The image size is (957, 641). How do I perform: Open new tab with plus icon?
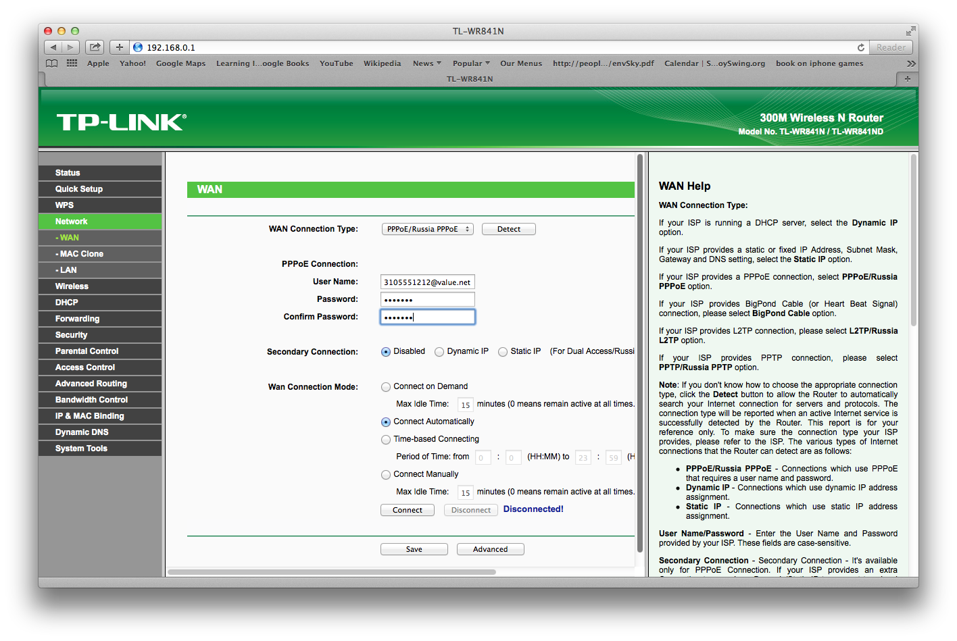click(x=907, y=79)
